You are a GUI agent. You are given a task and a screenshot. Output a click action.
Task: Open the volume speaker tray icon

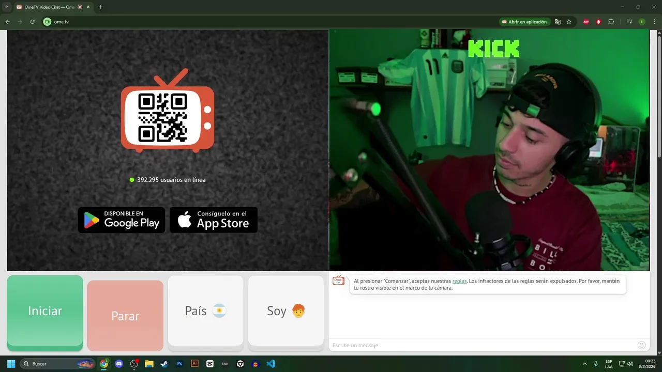pyautogui.click(x=630, y=364)
